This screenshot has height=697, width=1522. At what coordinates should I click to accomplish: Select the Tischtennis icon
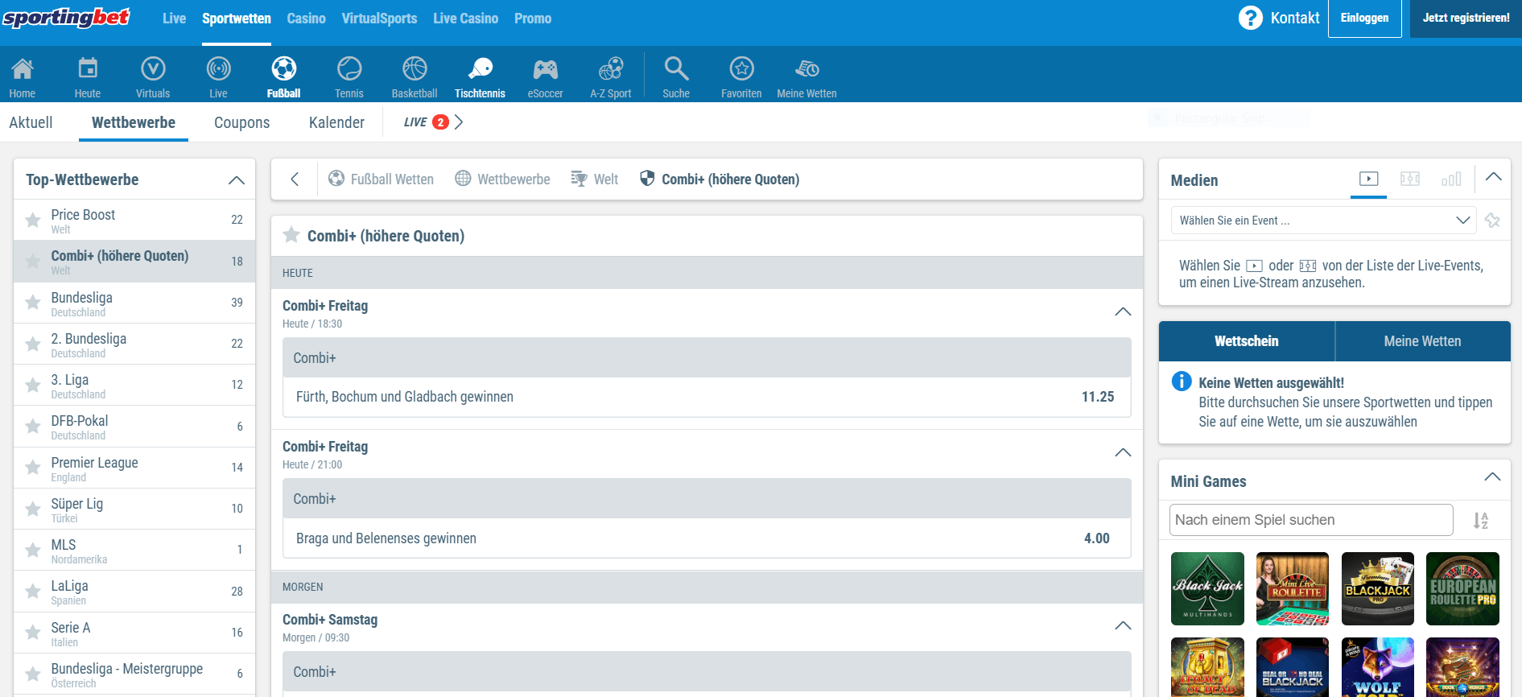[x=480, y=69]
